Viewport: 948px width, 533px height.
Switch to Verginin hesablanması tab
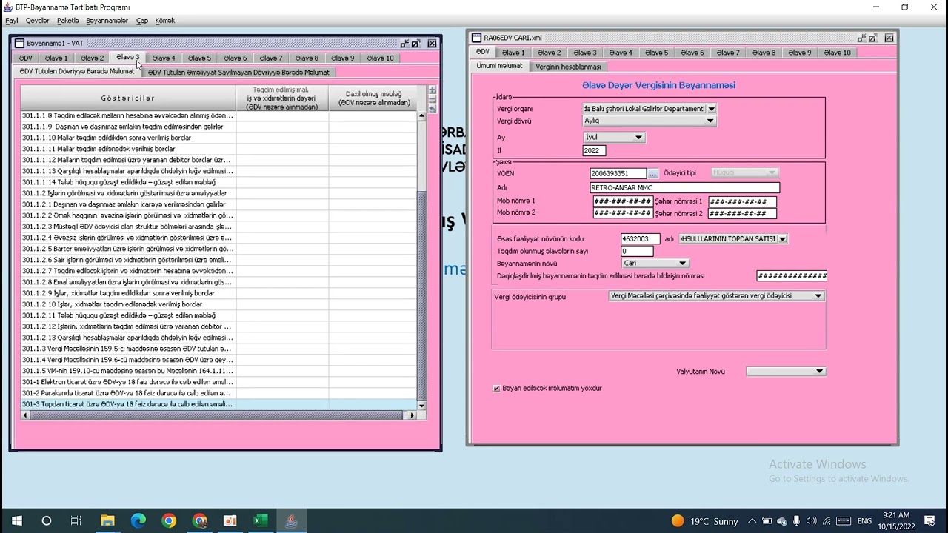coord(569,67)
